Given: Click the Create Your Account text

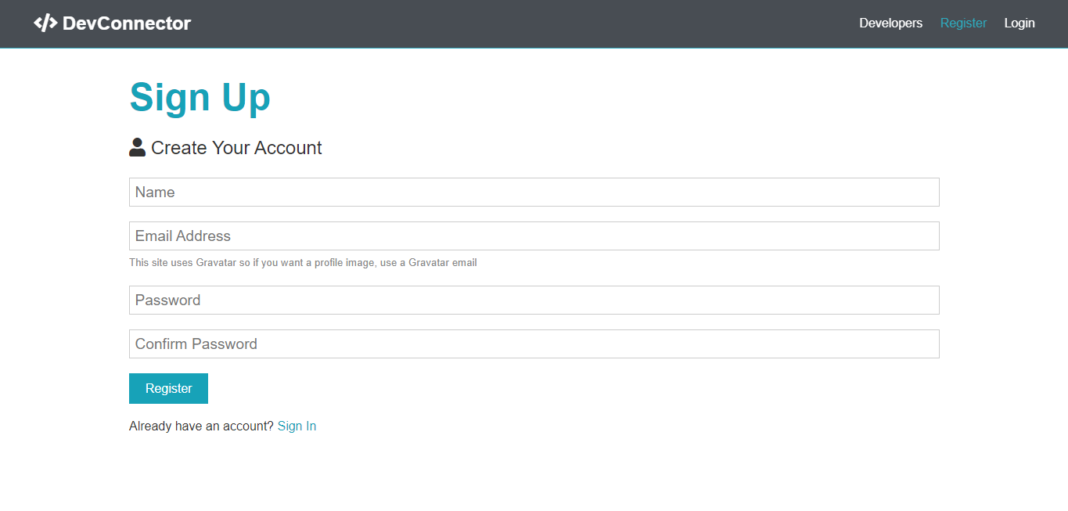Looking at the screenshot, I should pos(236,148).
